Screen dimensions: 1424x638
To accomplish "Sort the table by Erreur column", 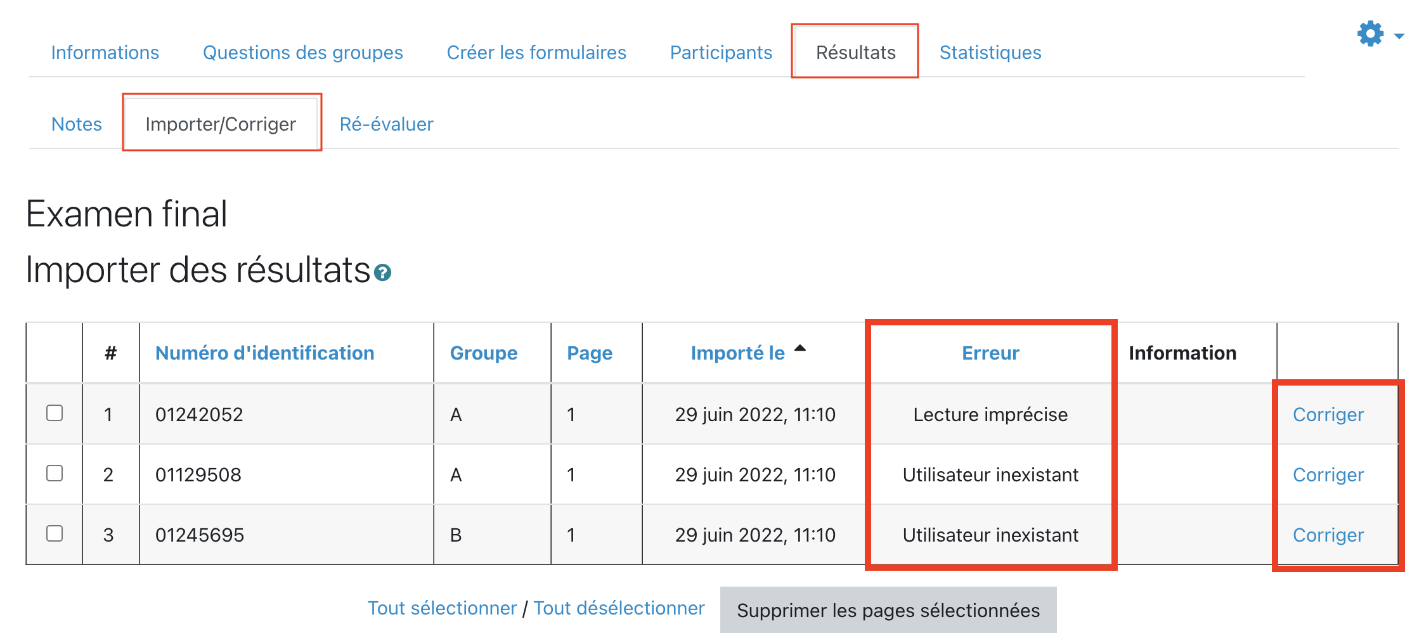I will click(x=990, y=353).
